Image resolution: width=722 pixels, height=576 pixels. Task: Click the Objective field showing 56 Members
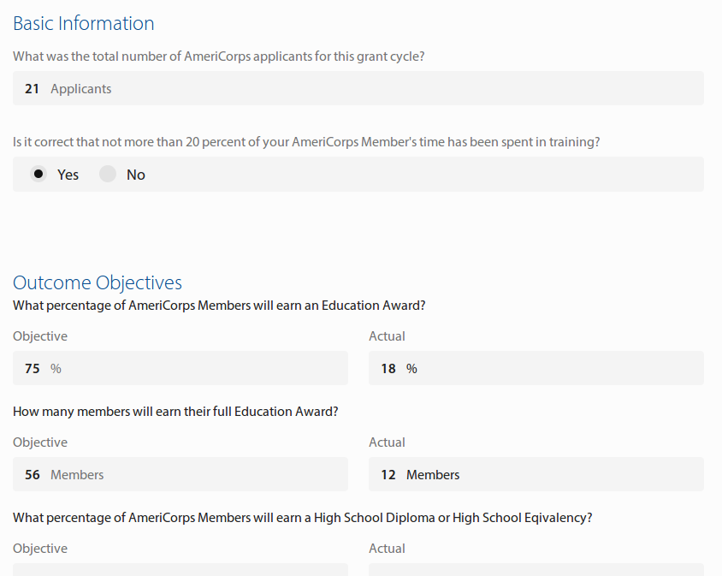tap(180, 474)
